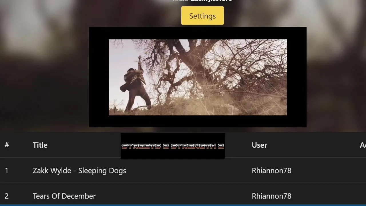Click the User column header
This screenshot has width=366, height=206.
click(x=259, y=145)
